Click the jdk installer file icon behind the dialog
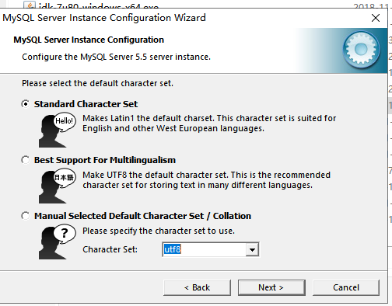 point(30,5)
